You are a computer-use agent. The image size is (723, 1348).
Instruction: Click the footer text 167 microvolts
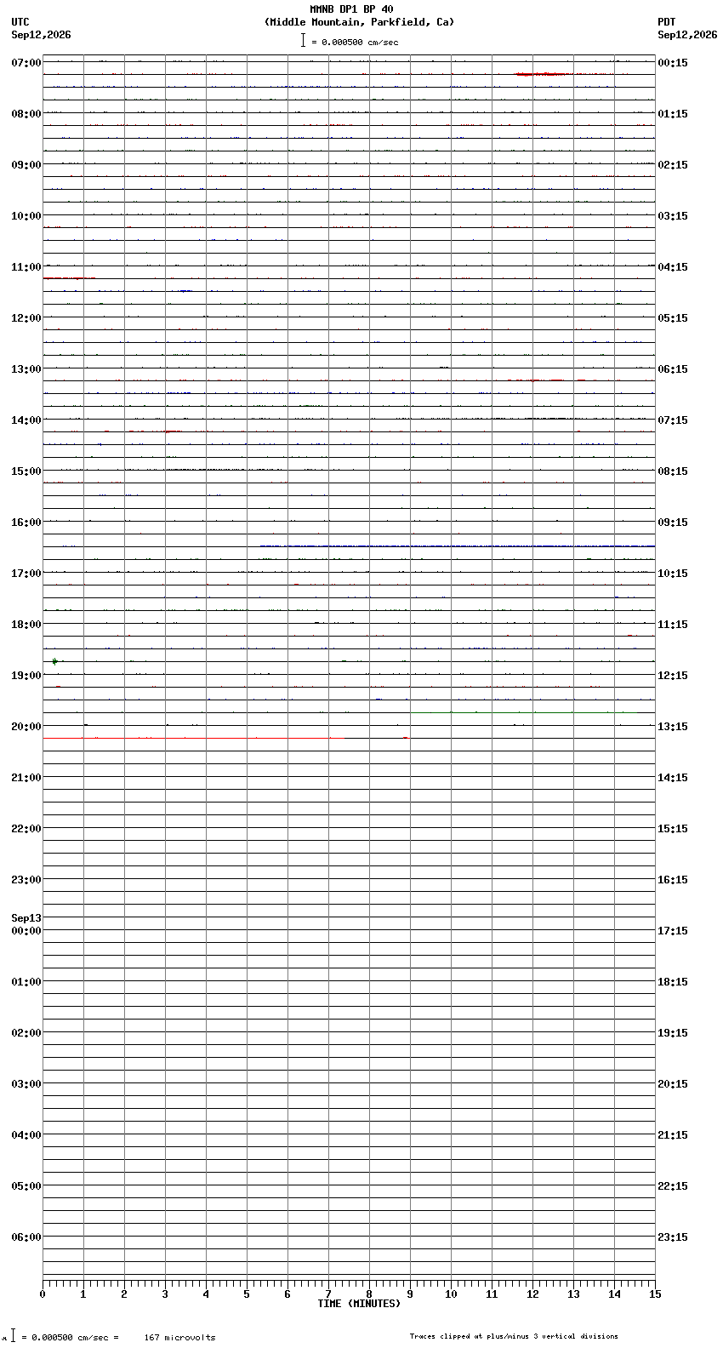click(179, 1337)
